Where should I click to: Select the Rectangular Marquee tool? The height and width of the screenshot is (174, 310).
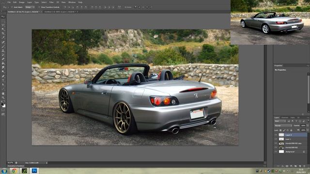[x=3, y=21]
